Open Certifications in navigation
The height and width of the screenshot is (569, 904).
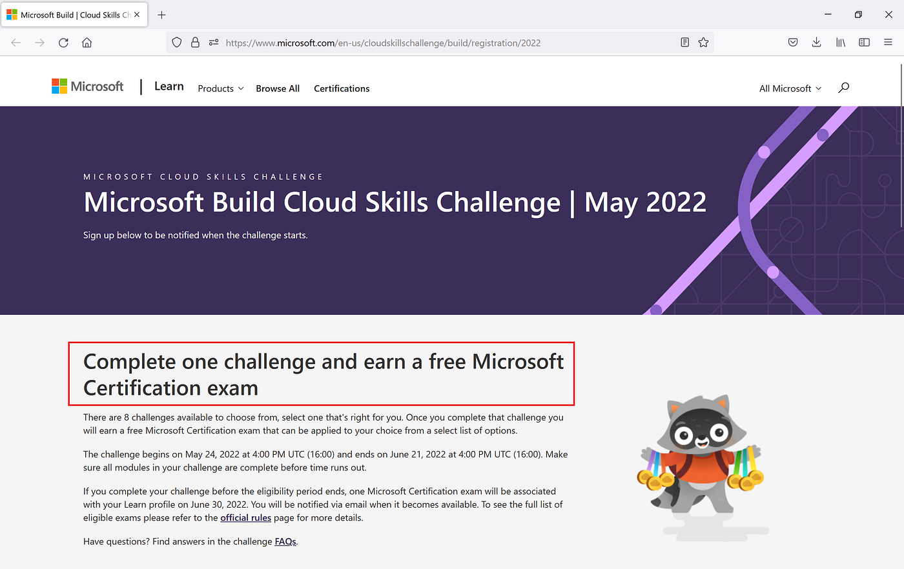click(342, 88)
